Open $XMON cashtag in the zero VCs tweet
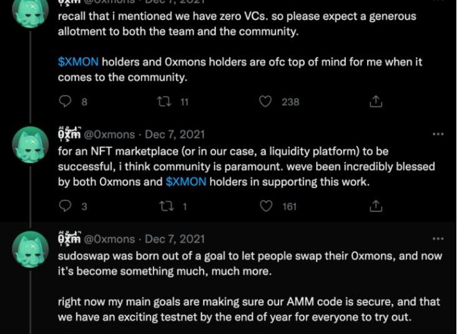The width and height of the screenshot is (457, 334). [78, 62]
